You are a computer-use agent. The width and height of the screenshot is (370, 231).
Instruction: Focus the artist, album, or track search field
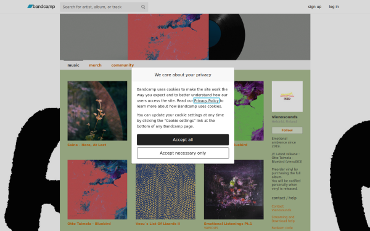[x=104, y=7]
